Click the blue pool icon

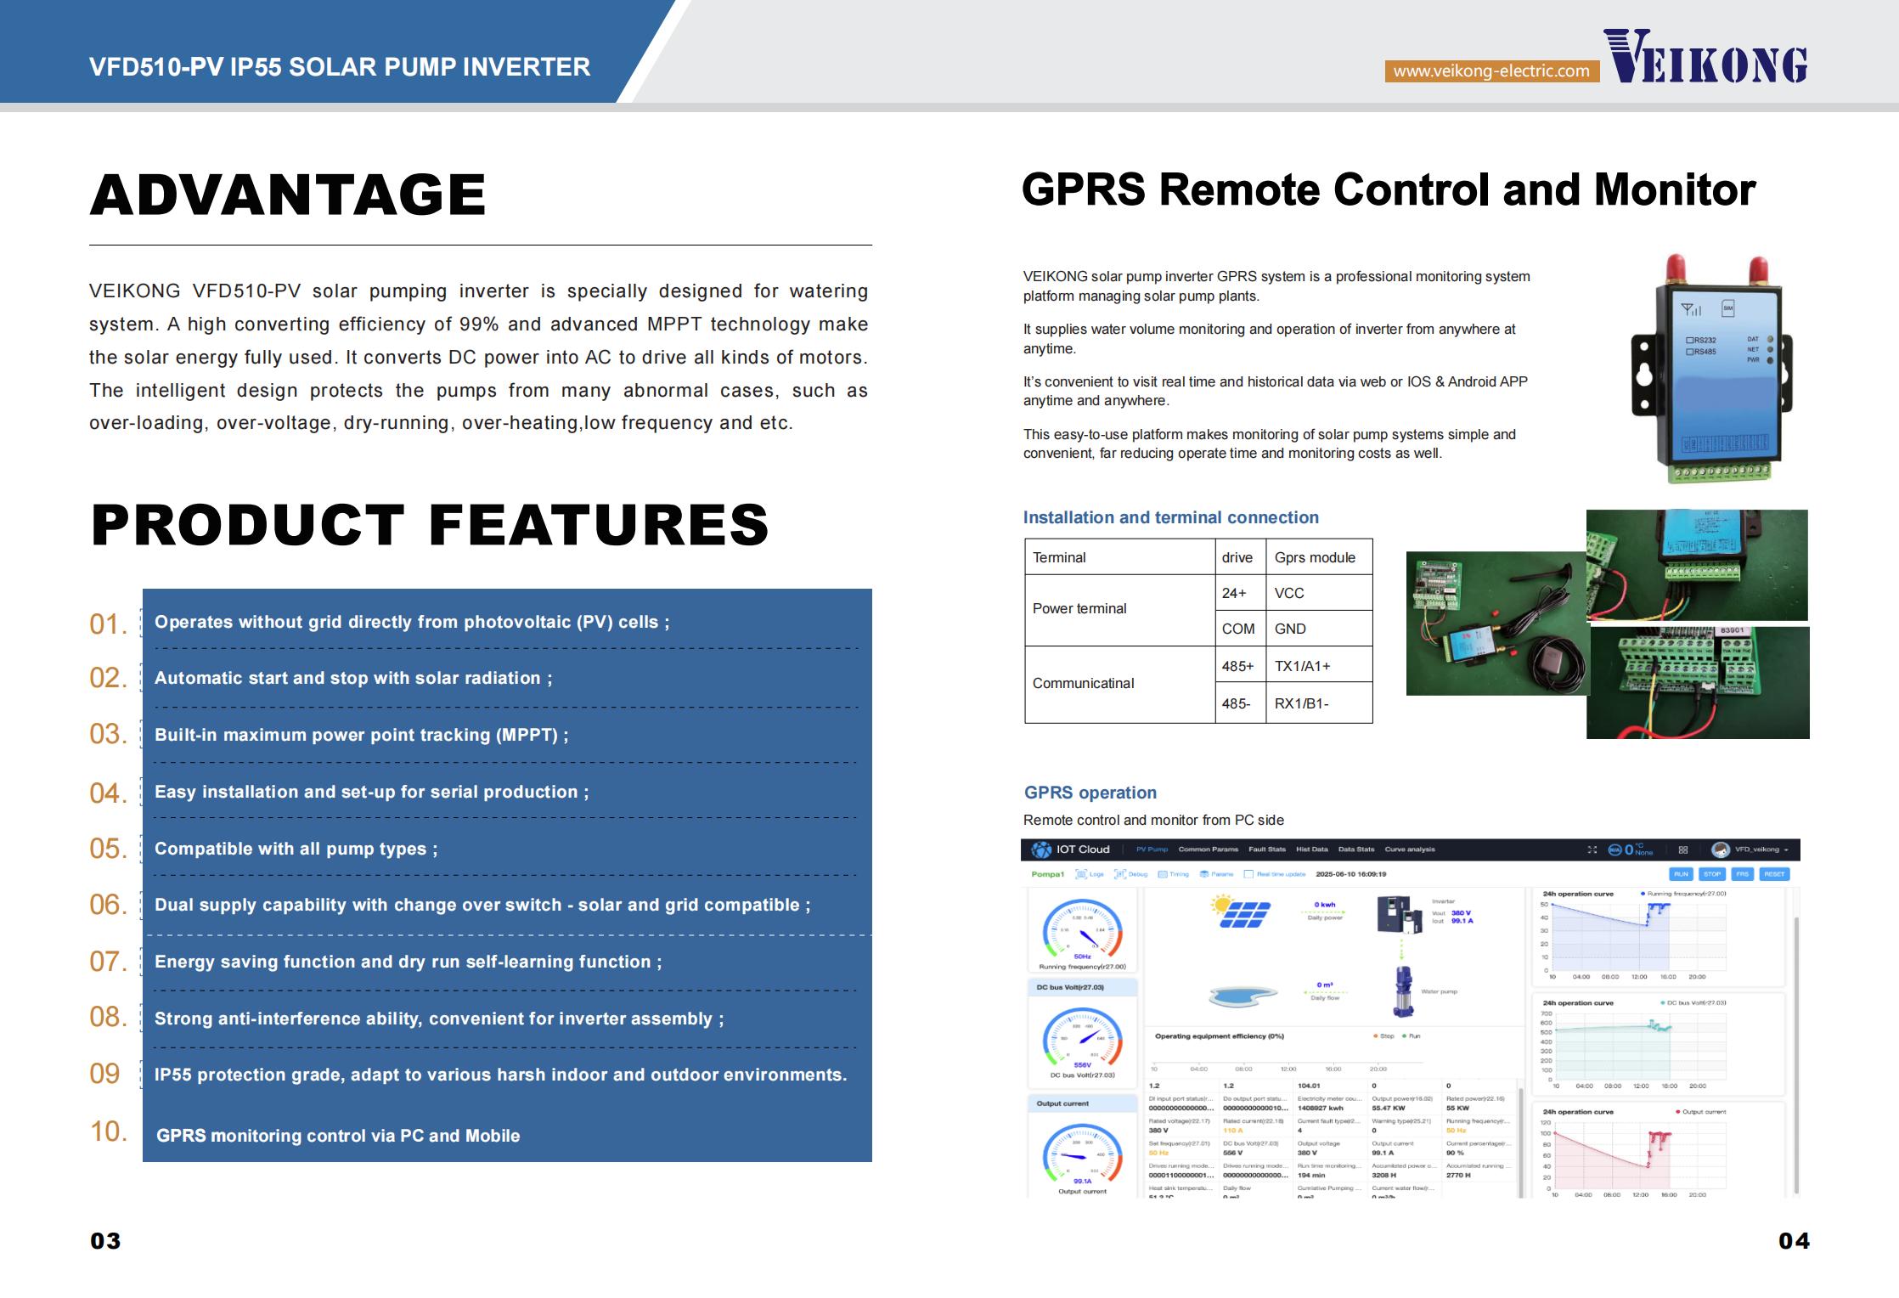pos(1243,996)
